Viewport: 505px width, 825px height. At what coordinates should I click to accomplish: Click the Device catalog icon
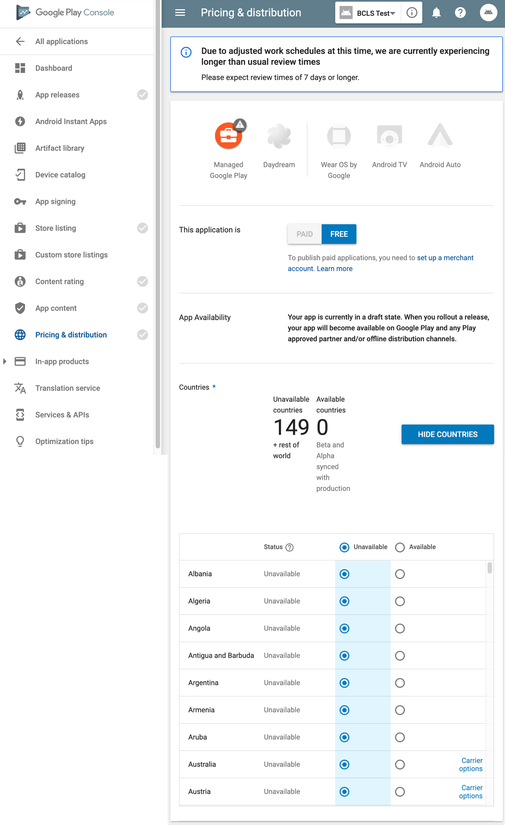point(20,175)
